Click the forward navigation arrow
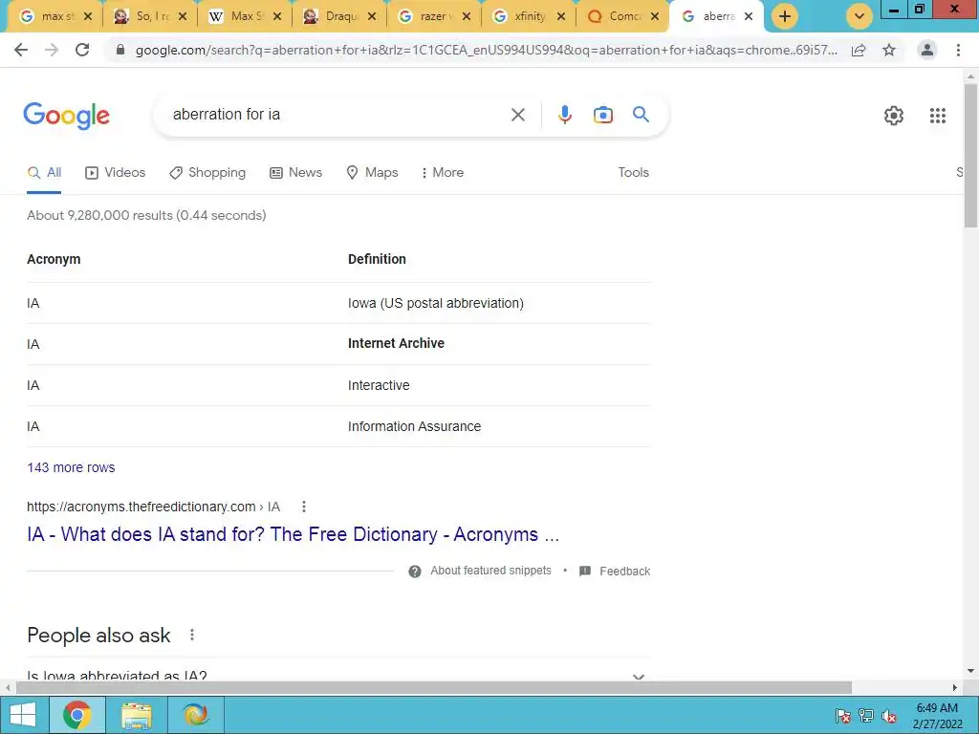Image resolution: width=979 pixels, height=734 pixels. pos(52,50)
